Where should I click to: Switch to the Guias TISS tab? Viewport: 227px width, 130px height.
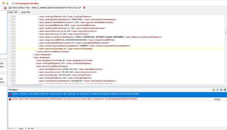coord(25,12)
